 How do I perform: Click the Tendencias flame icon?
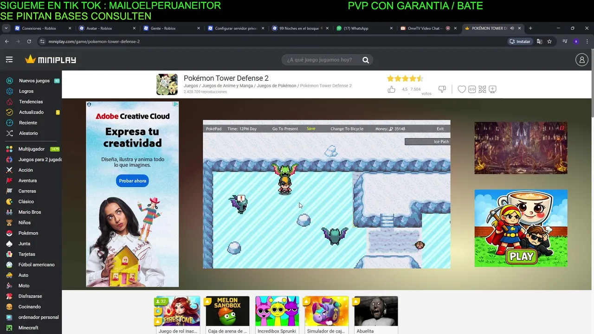9,102
